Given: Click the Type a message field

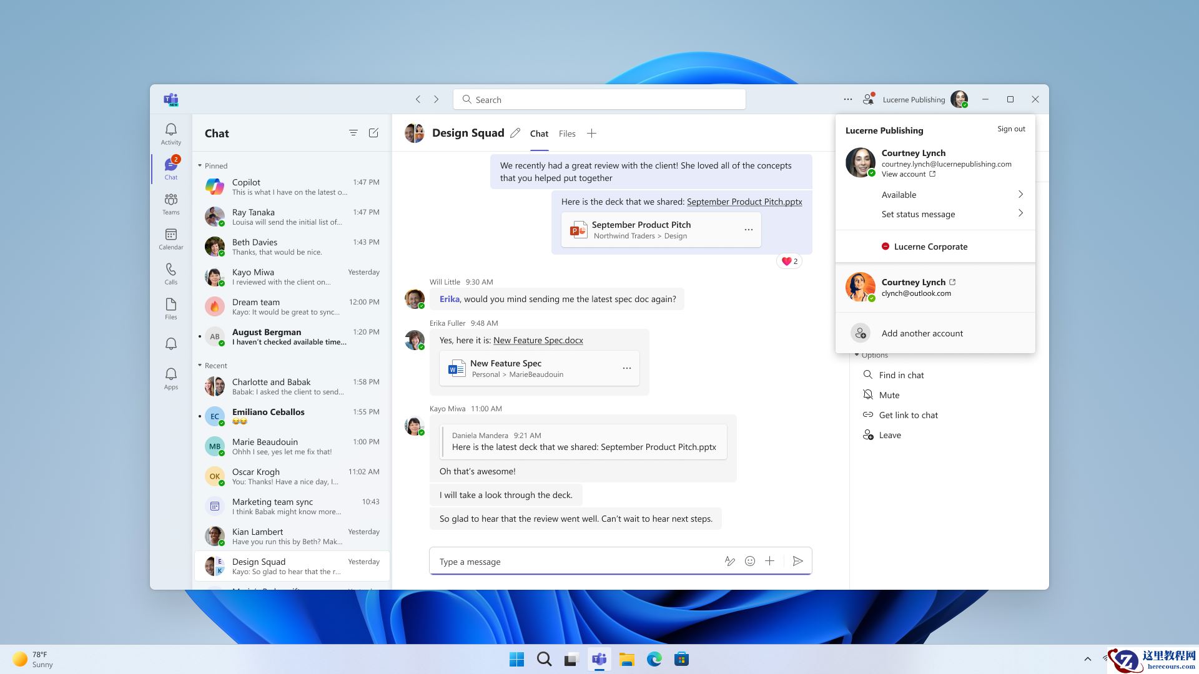Looking at the screenshot, I should (x=562, y=561).
